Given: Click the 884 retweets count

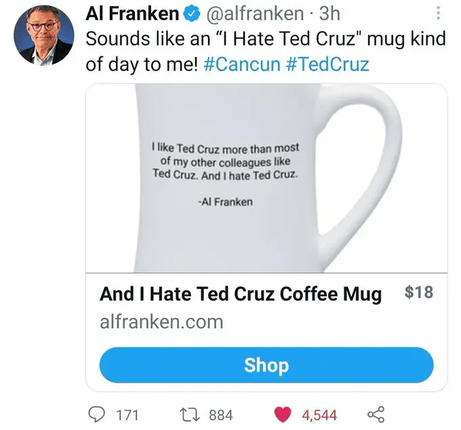Looking at the screenshot, I should coord(221,414).
